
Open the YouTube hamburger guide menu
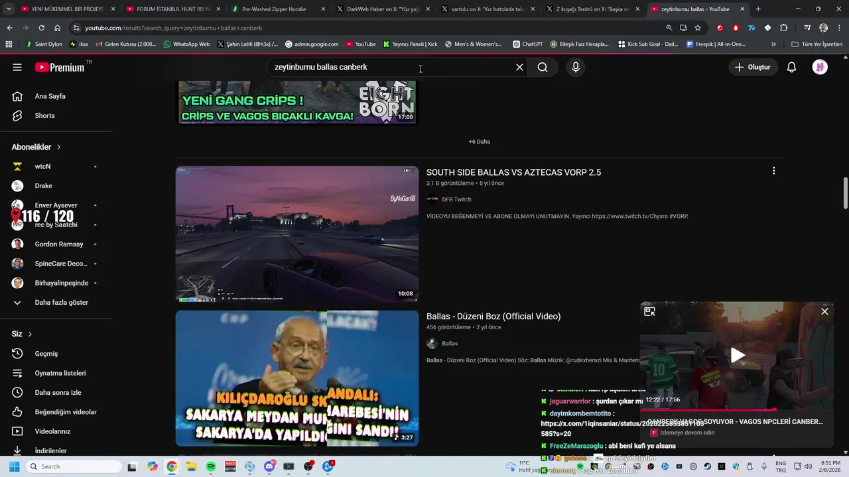tap(17, 67)
